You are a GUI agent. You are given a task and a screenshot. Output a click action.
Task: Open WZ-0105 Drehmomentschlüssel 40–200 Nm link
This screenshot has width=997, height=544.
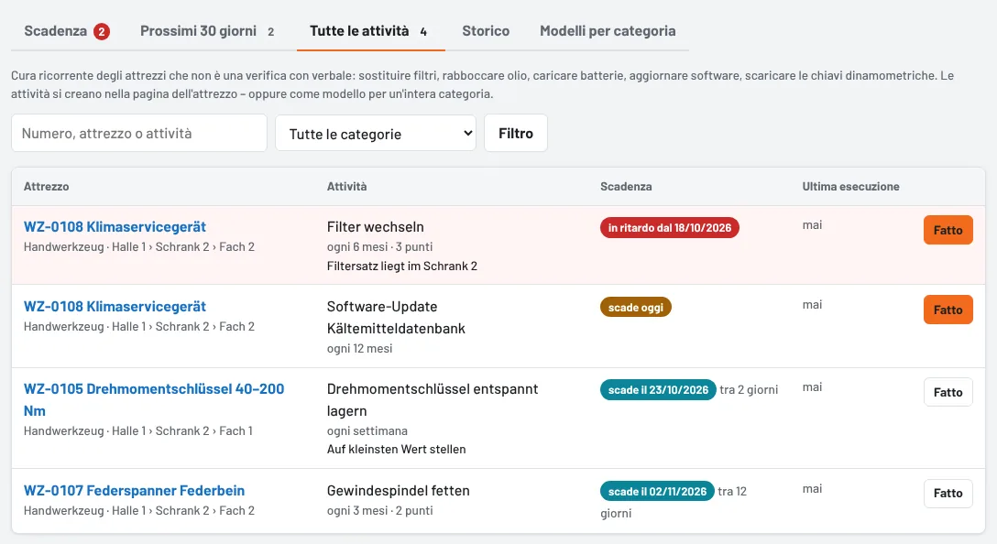pos(154,399)
